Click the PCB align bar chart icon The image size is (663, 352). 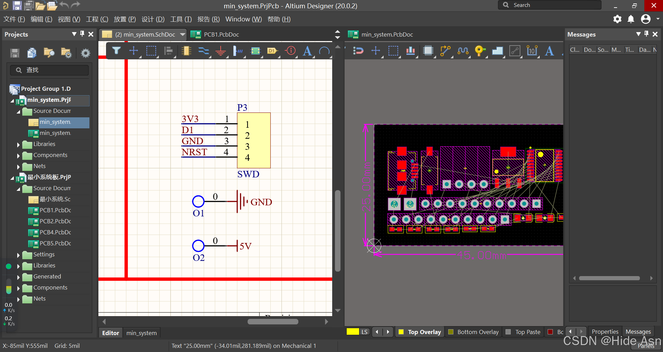411,51
